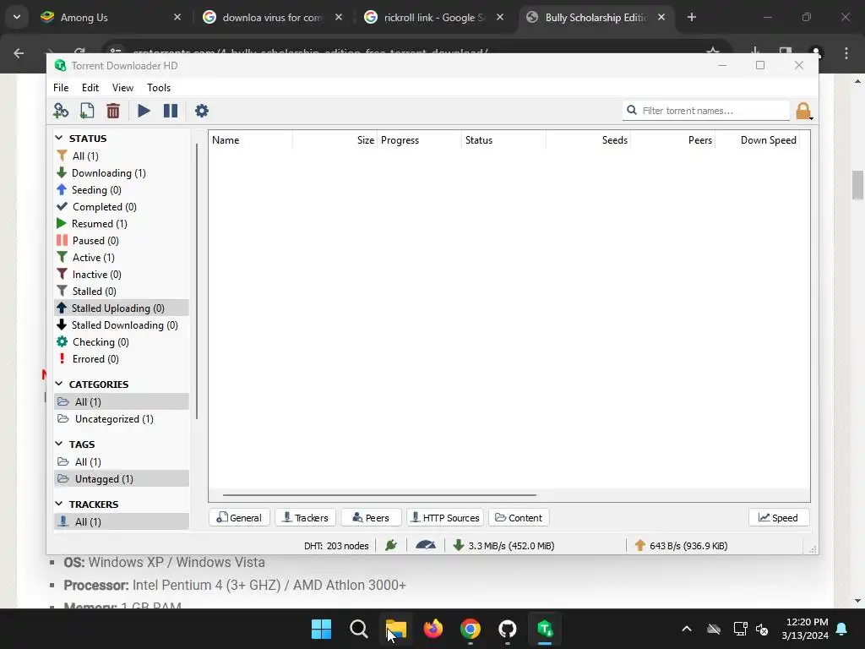Select All (1) under TAGS
The width and height of the screenshot is (865, 649).
[x=122, y=462]
